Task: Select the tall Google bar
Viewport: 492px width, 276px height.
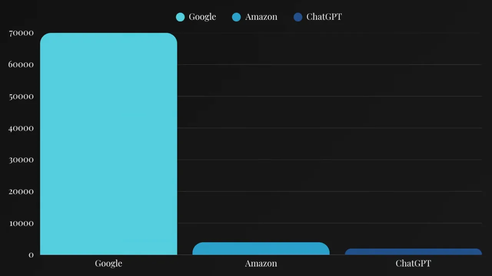Action: pos(108,144)
